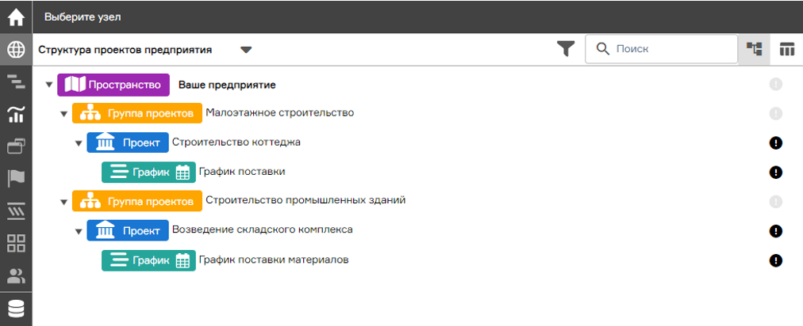Open the Структура проектов предприятия dropdown

(x=246, y=50)
